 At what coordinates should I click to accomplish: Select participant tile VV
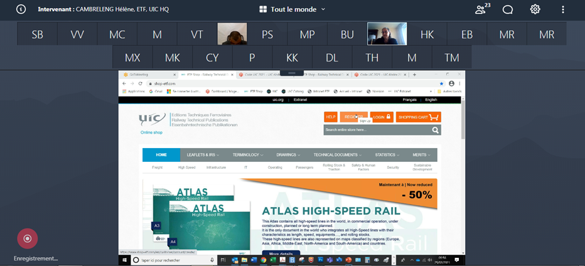click(77, 35)
